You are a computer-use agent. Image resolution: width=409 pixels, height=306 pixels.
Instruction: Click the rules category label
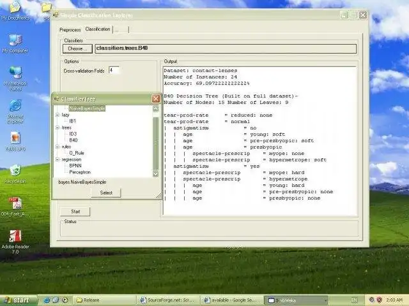[66, 147]
